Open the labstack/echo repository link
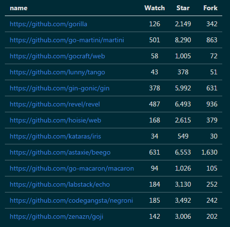The height and width of the screenshot is (227, 230). 60,184
